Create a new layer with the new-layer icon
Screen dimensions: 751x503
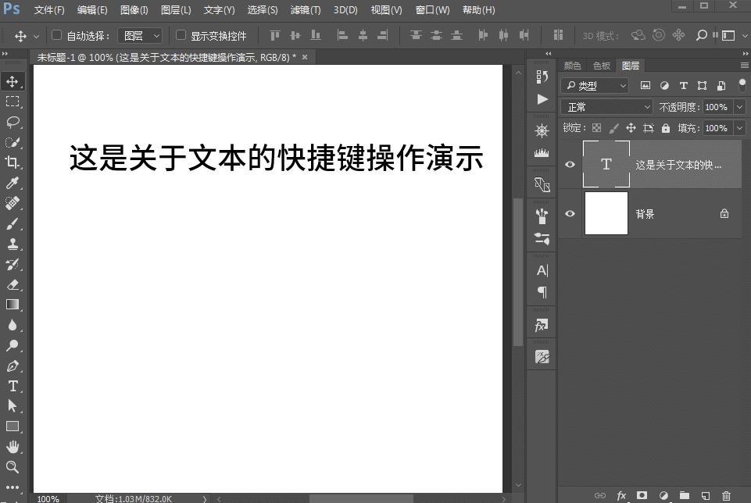point(705,495)
